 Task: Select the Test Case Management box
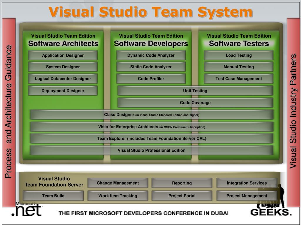pos(239,79)
